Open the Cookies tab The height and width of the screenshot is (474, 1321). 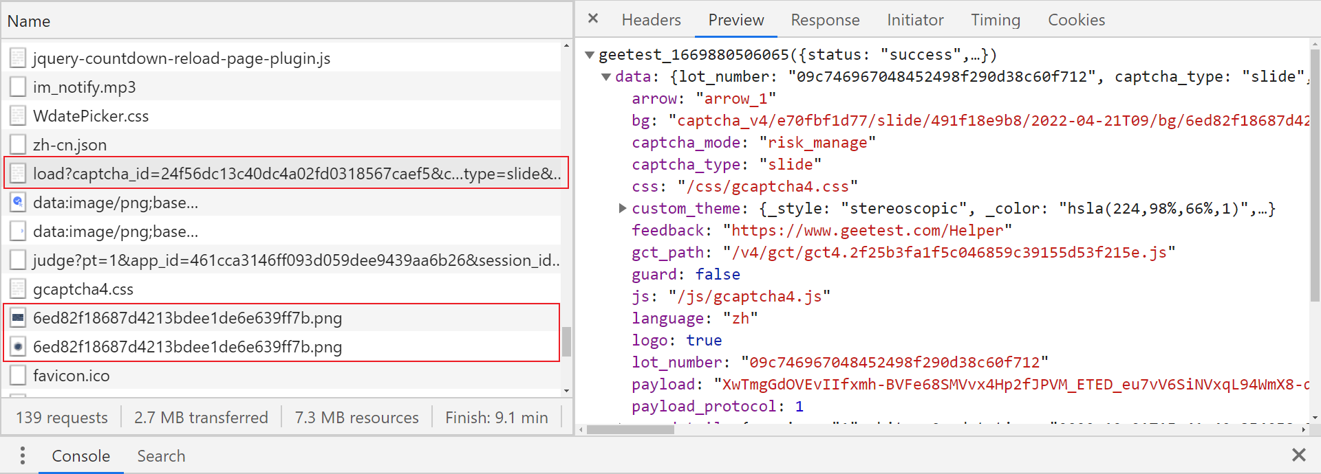coord(1076,20)
